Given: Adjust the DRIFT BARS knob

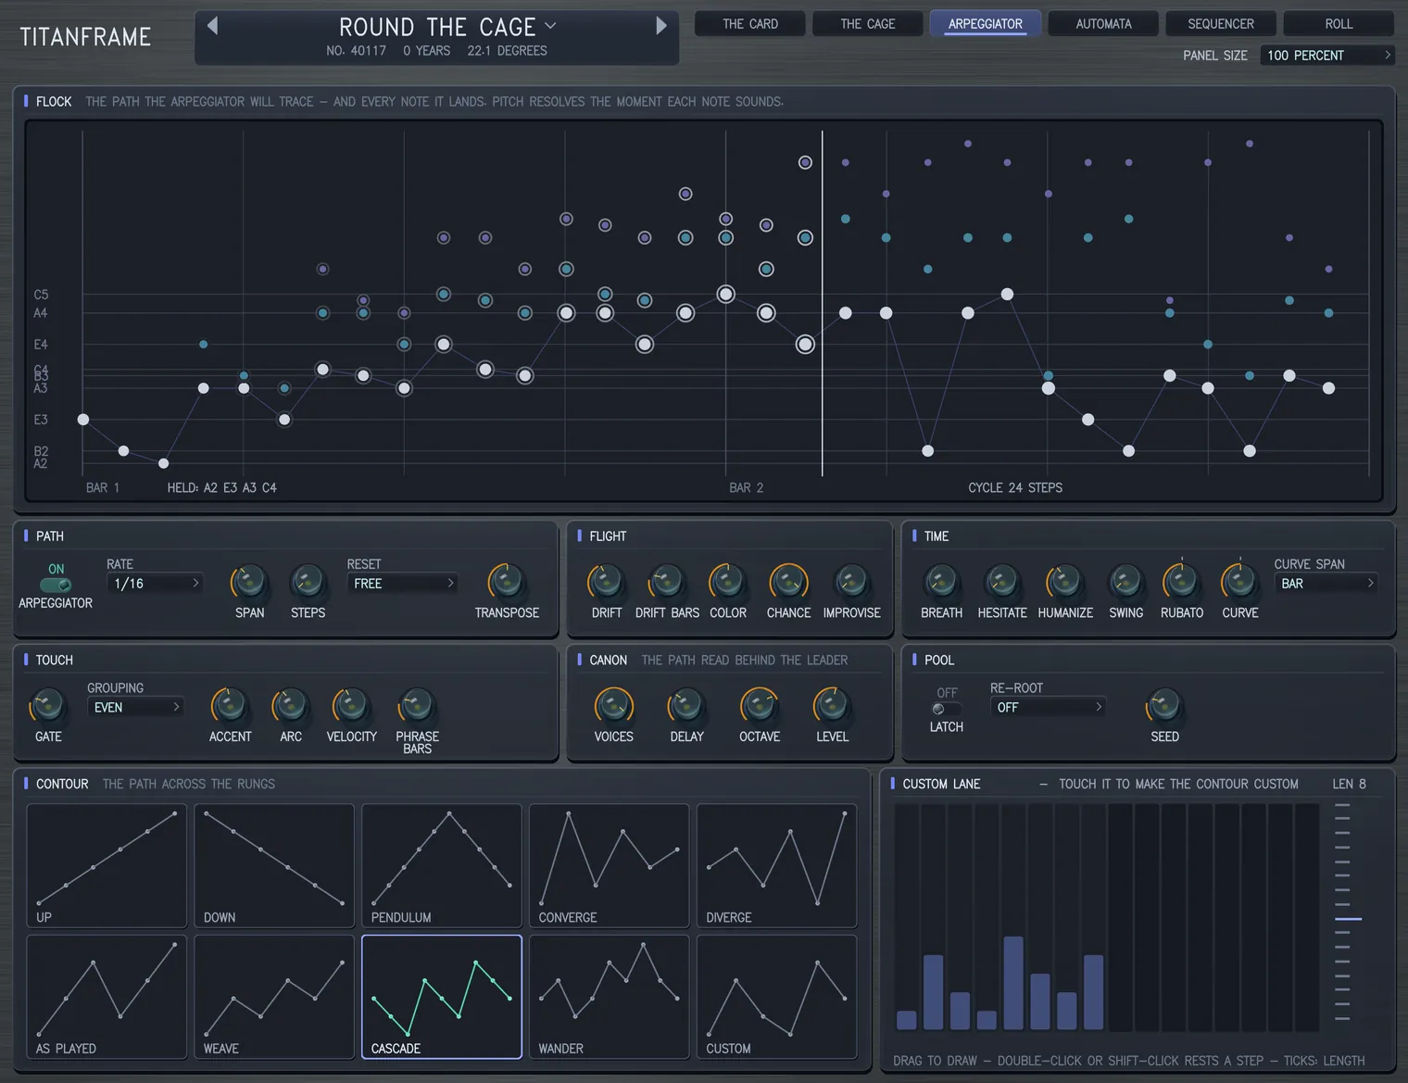Looking at the screenshot, I should pos(666,582).
